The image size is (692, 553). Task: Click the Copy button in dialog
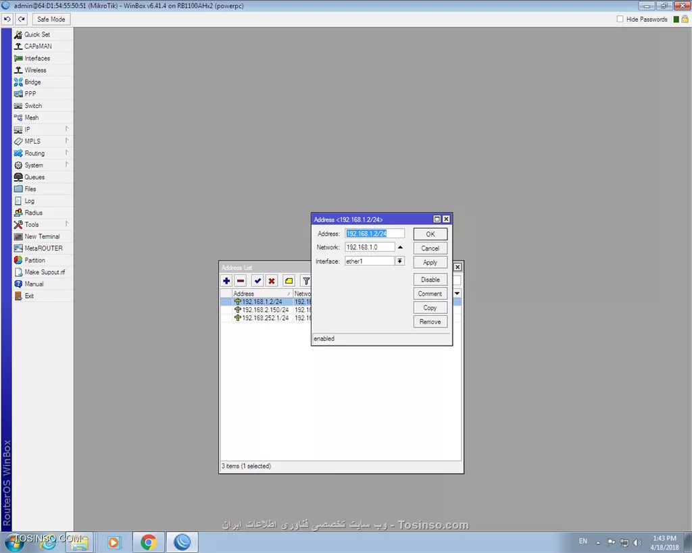tap(430, 308)
